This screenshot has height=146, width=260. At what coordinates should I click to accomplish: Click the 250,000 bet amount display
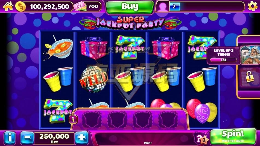coord(54,138)
